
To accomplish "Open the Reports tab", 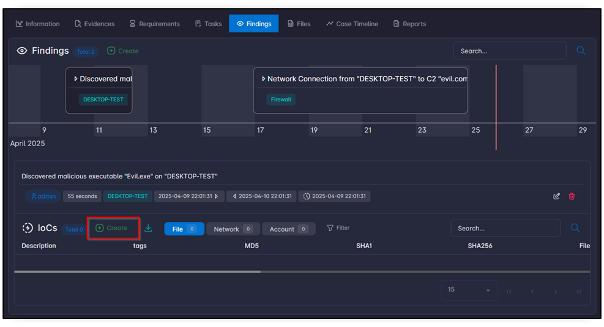I will (409, 24).
